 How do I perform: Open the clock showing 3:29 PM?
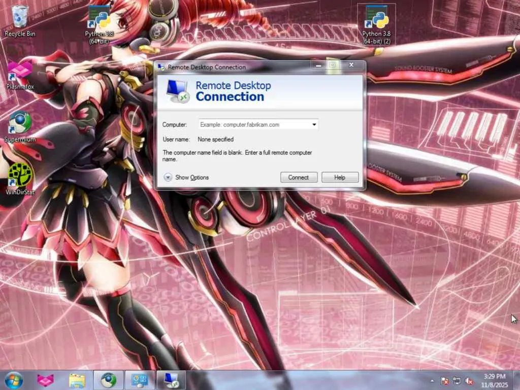[x=495, y=380]
